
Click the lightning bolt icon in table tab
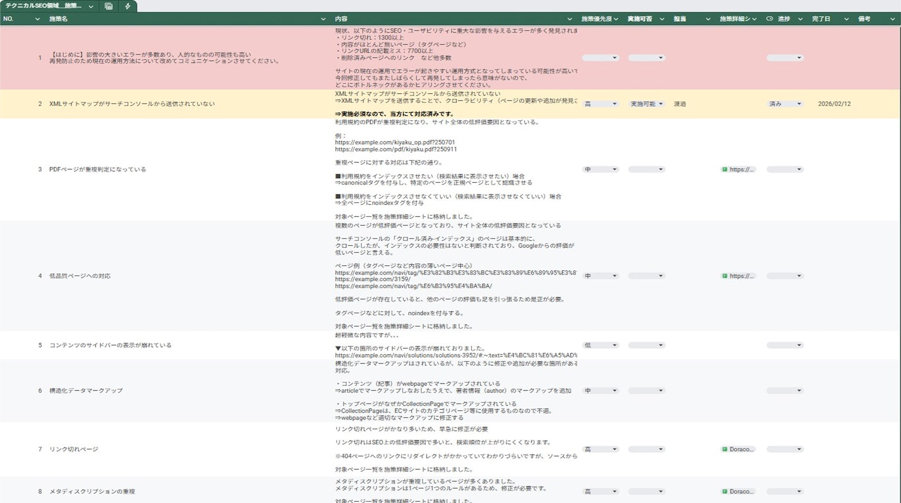click(x=128, y=6)
